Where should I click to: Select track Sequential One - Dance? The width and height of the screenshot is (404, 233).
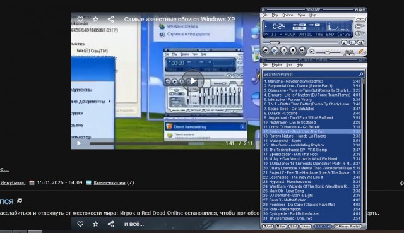(311, 86)
